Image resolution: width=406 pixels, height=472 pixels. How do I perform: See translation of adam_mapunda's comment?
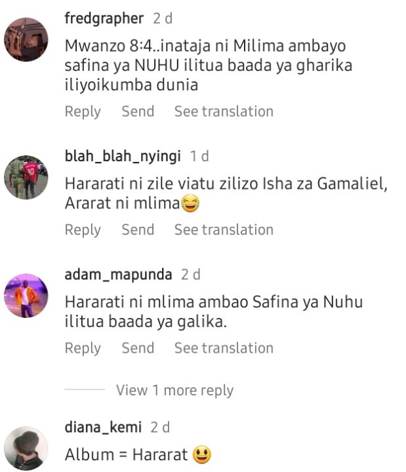click(x=224, y=347)
